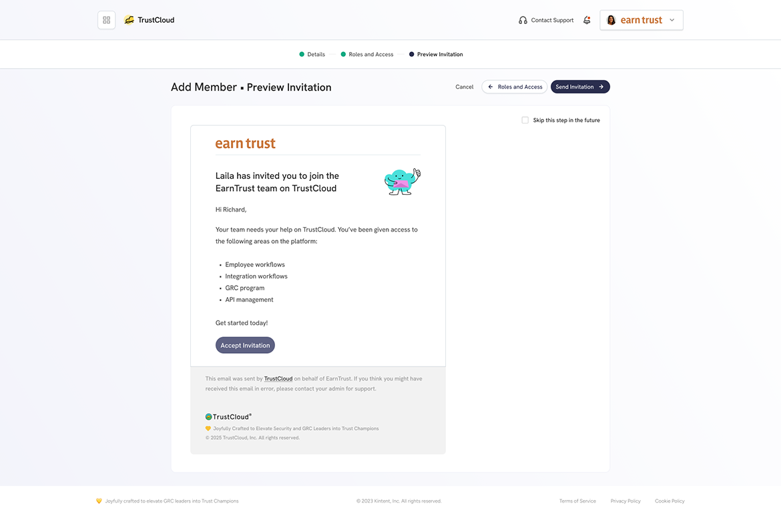Viewport: 781px width, 516px height.
Task: Cancel adding the member
Action: point(464,87)
